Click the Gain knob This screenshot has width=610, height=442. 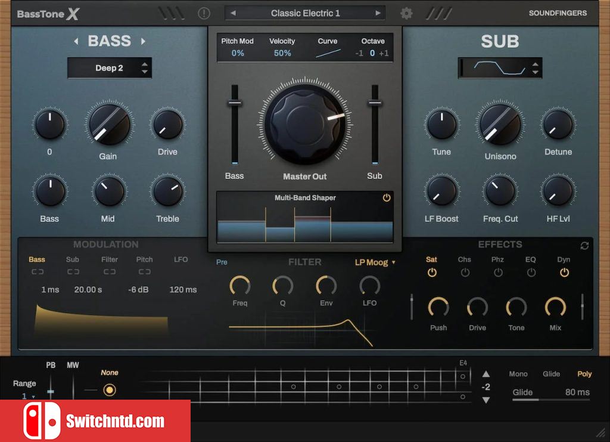click(x=110, y=125)
